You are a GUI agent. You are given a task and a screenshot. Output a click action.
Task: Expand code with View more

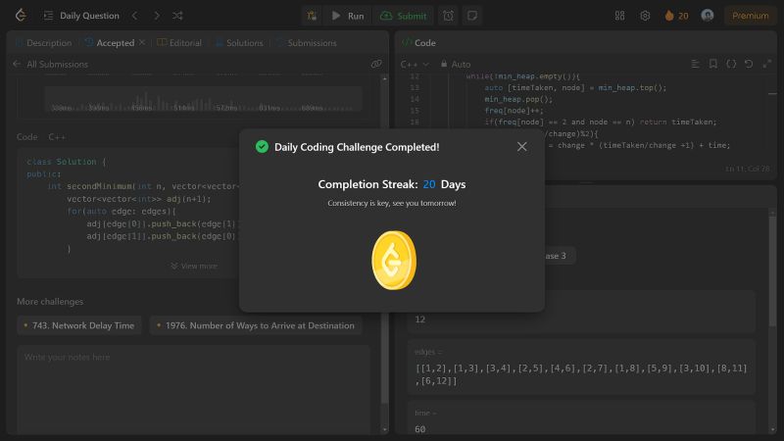coord(194,266)
